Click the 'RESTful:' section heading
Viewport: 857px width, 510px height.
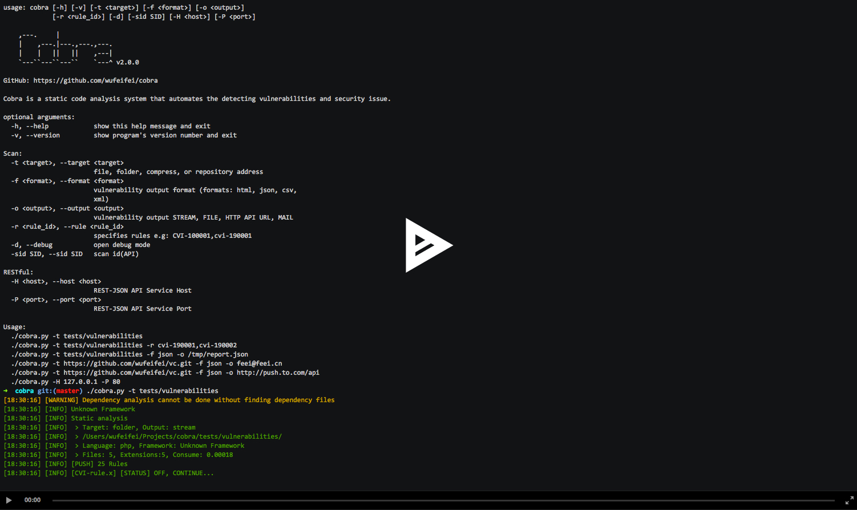pyautogui.click(x=18, y=272)
